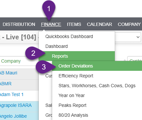This screenshot has height=120, width=142.
Task: Open the COMPANY menu
Action: [x=129, y=24]
